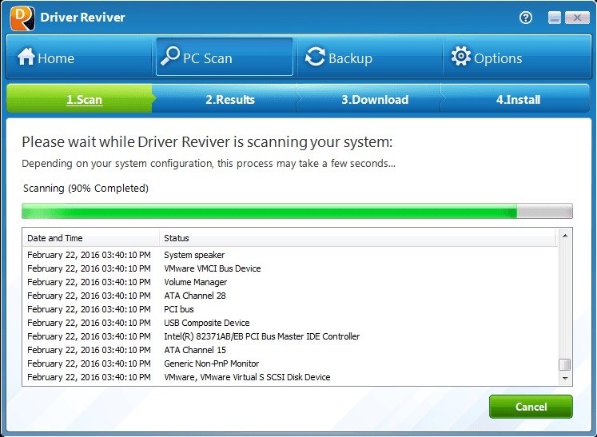Viewport: 597px width, 437px height.
Task: Minimize the Driver Reviver window
Action: pos(555,18)
